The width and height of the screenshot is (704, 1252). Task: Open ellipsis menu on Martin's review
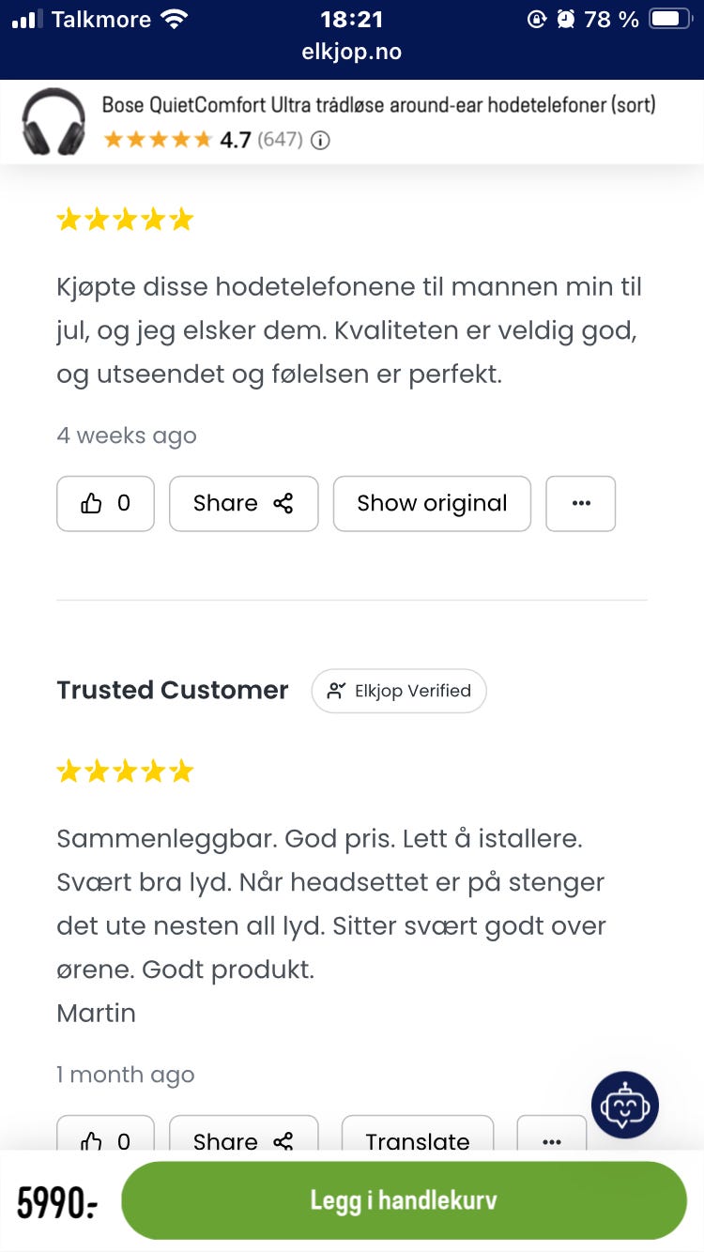(552, 1138)
